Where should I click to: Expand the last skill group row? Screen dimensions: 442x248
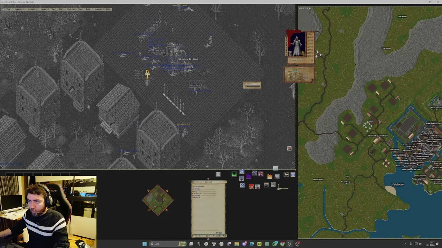click(x=192, y=197)
